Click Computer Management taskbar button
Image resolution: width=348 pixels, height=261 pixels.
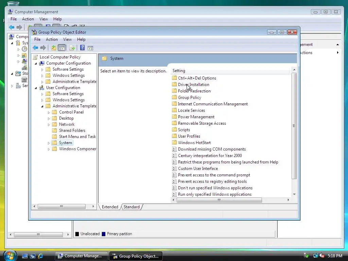[81, 256]
